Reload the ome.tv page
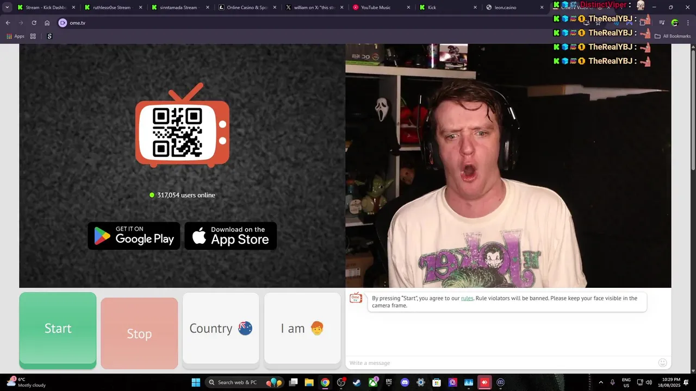 point(34,23)
